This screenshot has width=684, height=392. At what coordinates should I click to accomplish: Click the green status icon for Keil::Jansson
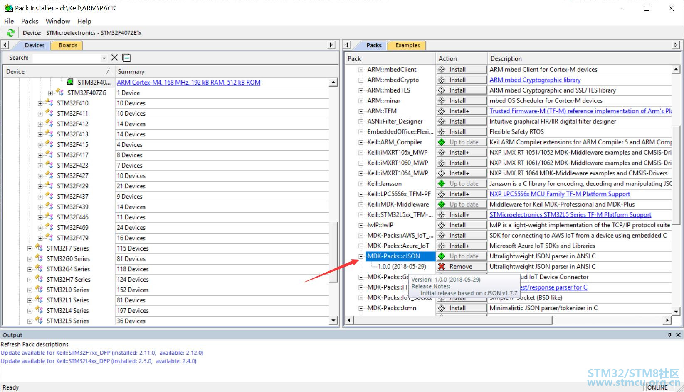click(442, 183)
